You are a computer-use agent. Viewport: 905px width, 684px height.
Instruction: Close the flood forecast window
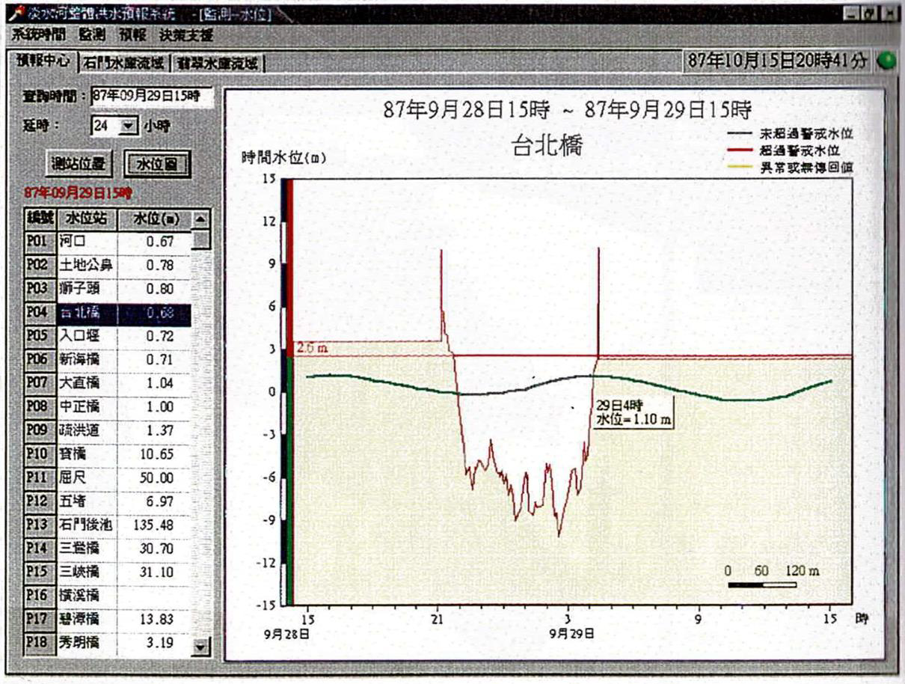point(888,14)
